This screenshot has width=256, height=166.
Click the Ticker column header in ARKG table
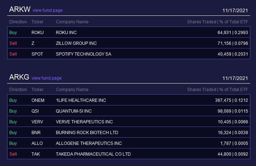(x=37, y=89)
